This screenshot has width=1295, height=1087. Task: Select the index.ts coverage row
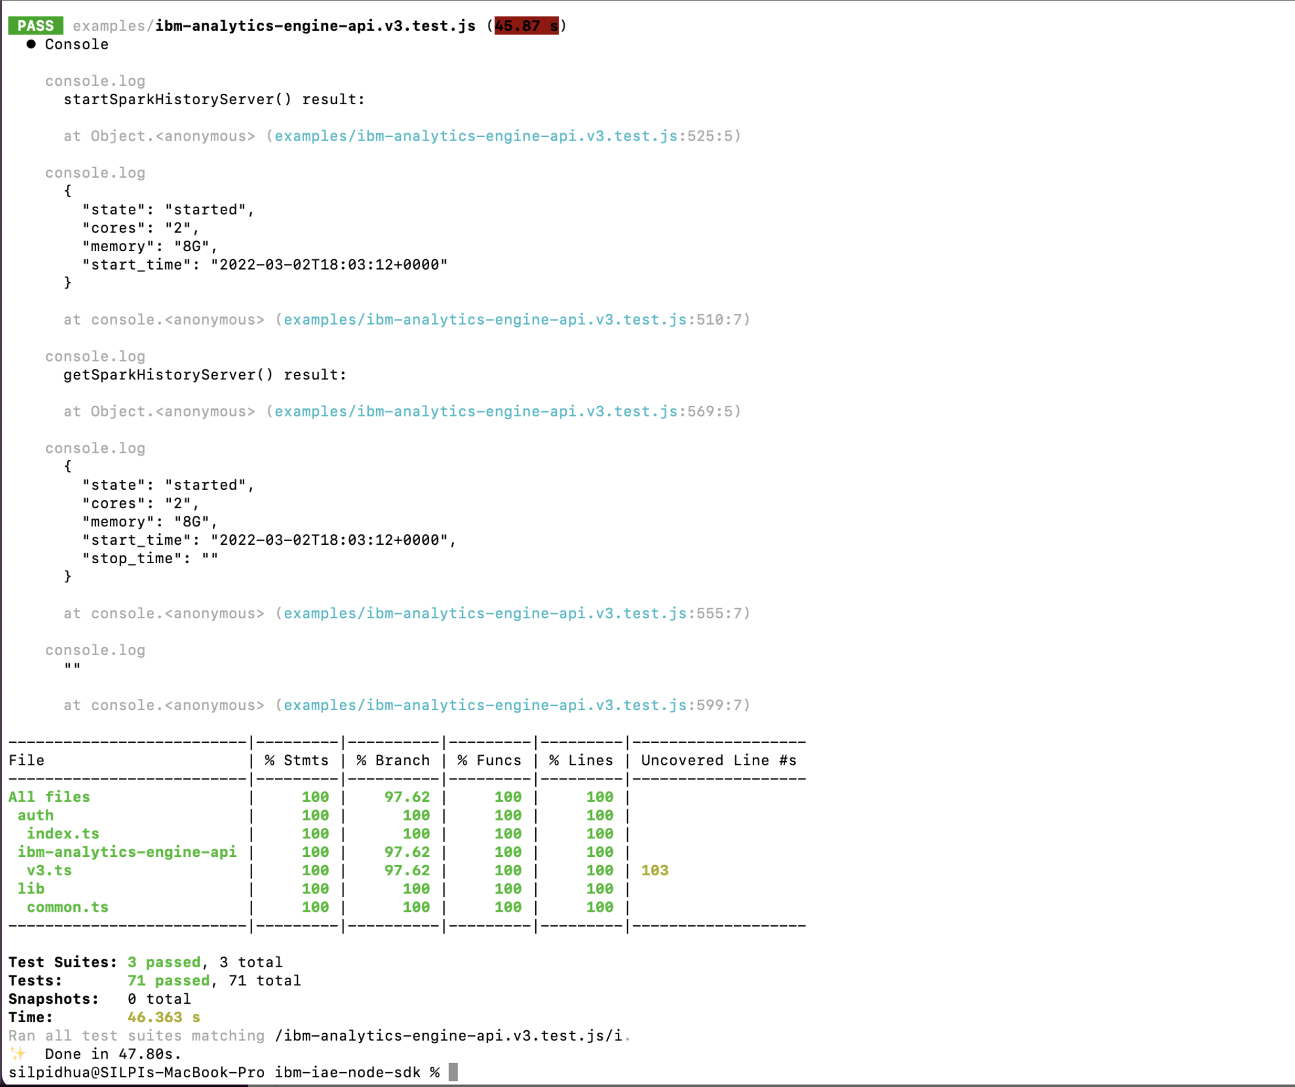click(62, 833)
